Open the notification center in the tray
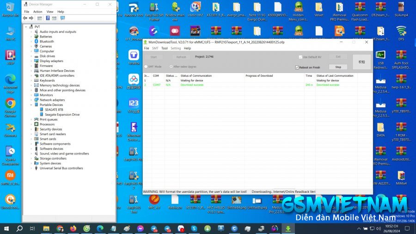Screen dimensions: 416x234 tap(407, 228)
